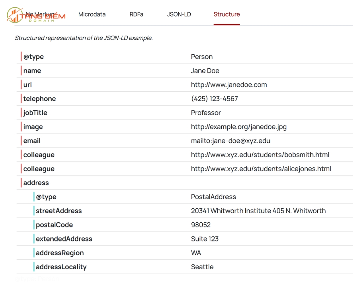Select the Suite 123 value
The image size is (353, 282).
(205, 239)
